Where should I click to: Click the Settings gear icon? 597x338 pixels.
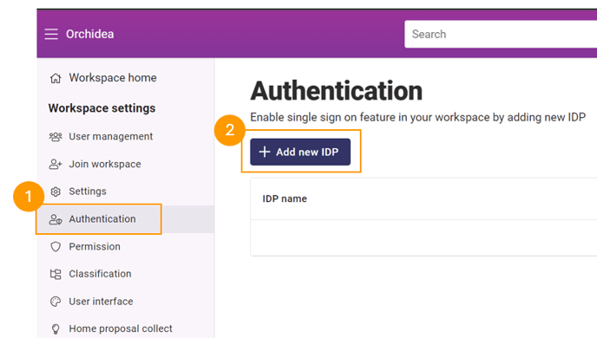pyautogui.click(x=56, y=192)
